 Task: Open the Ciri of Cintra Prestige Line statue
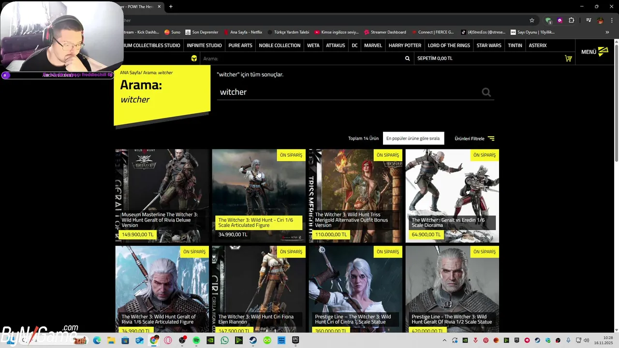(355, 290)
